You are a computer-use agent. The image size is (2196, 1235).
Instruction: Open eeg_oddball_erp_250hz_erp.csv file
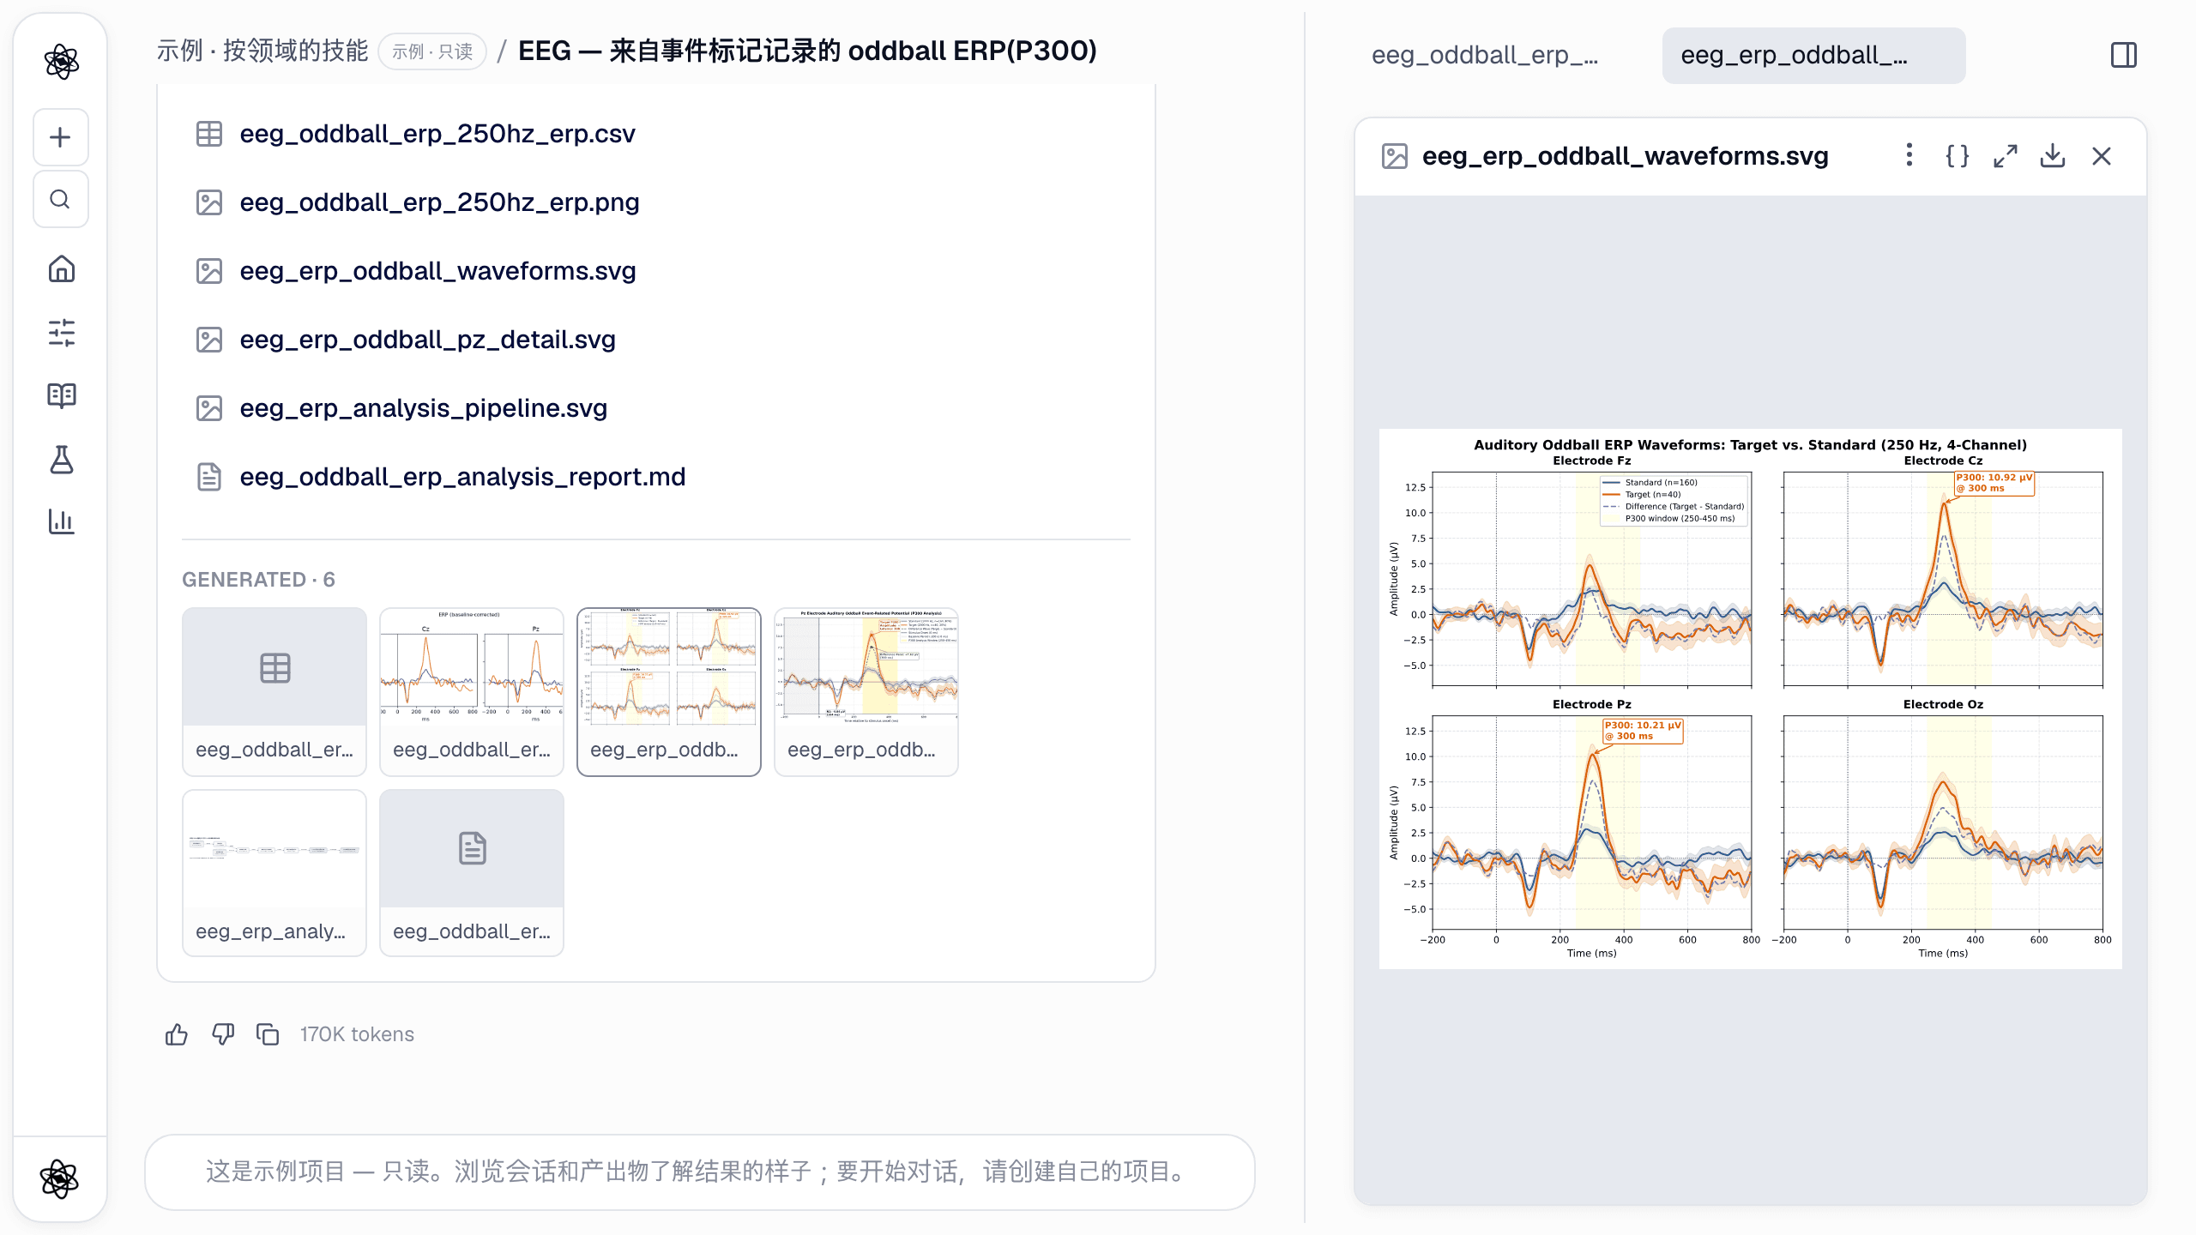pos(437,134)
